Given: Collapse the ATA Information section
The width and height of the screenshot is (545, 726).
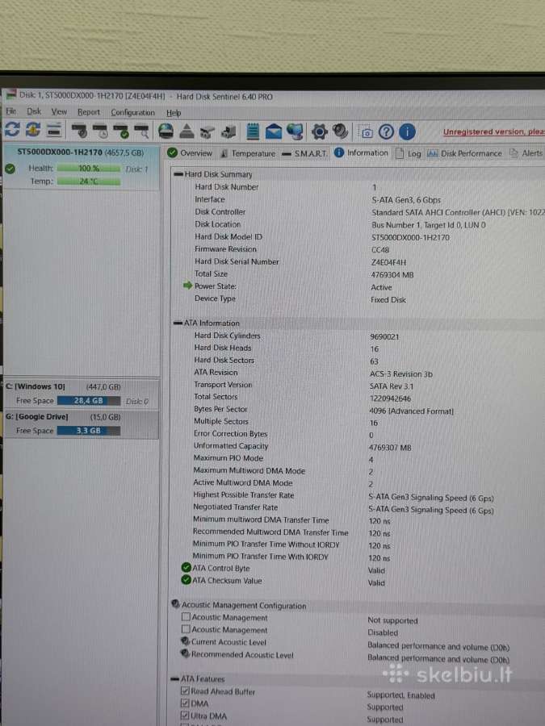Looking at the screenshot, I should [x=178, y=323].
